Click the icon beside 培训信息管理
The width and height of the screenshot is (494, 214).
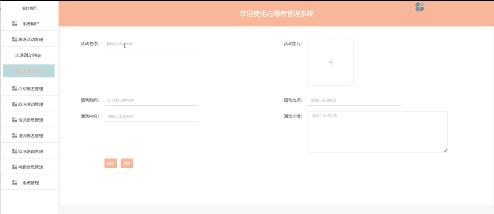15,120
